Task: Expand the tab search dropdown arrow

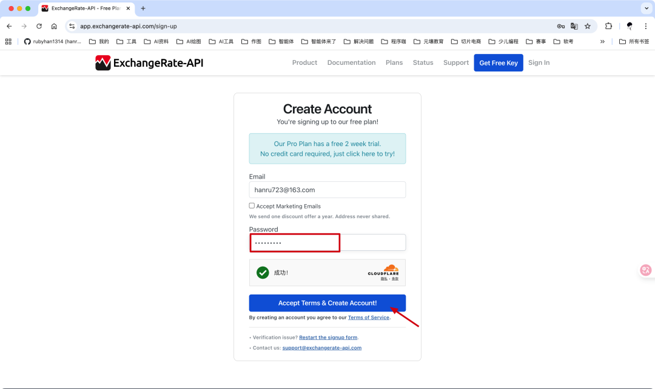Action: [647, 8]
